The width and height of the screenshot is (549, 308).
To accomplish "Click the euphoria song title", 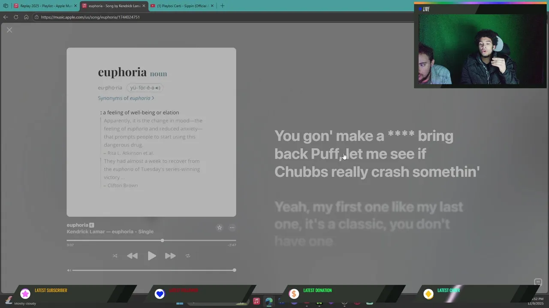I will [77, 225].
